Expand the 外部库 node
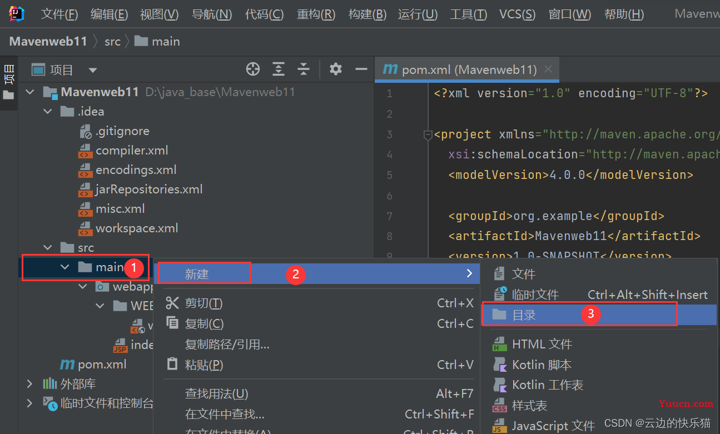This screenshot has width=720, height=434. (x=29, y=384)
